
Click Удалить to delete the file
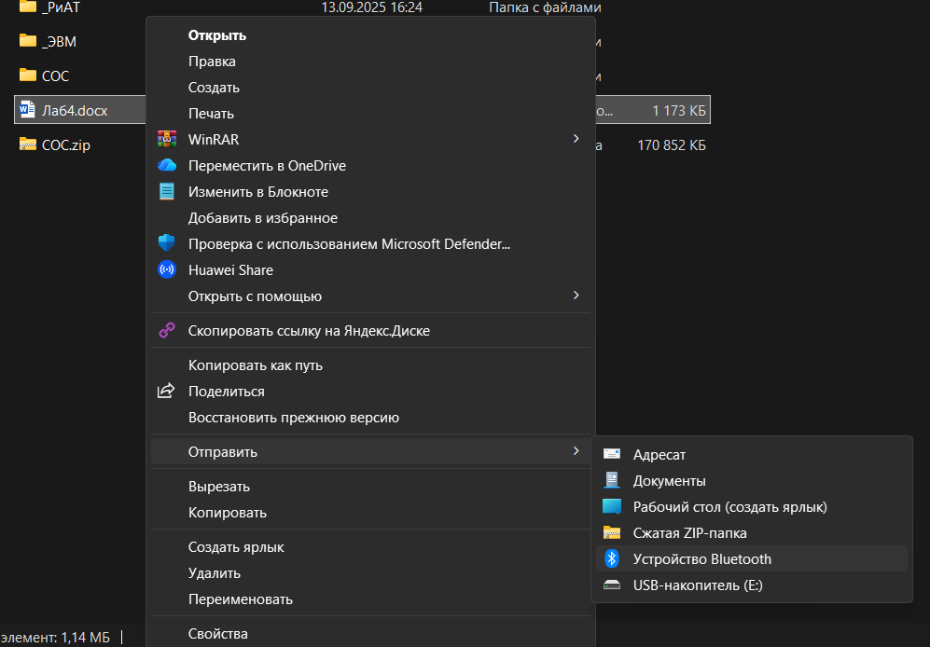(214, 572)
